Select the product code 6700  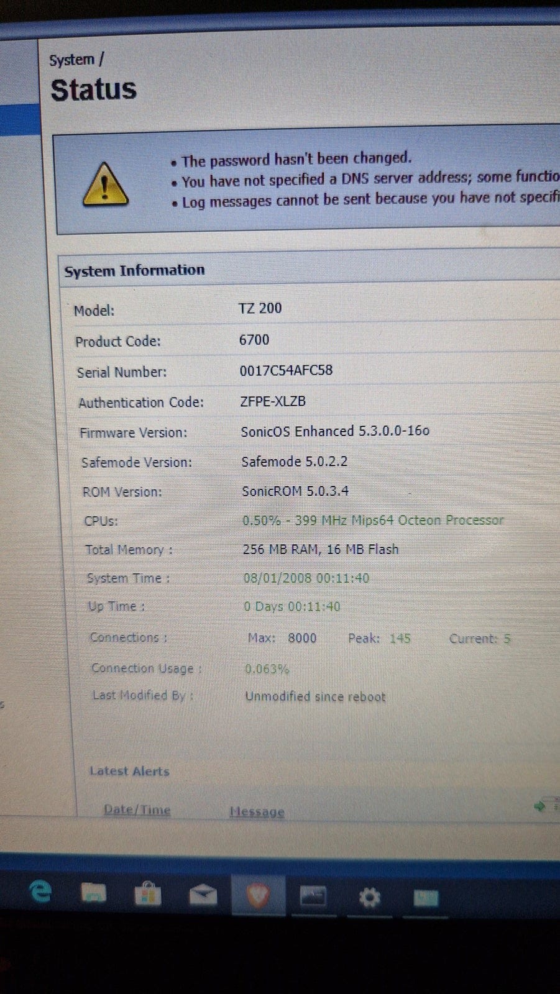tap(254, 340)
